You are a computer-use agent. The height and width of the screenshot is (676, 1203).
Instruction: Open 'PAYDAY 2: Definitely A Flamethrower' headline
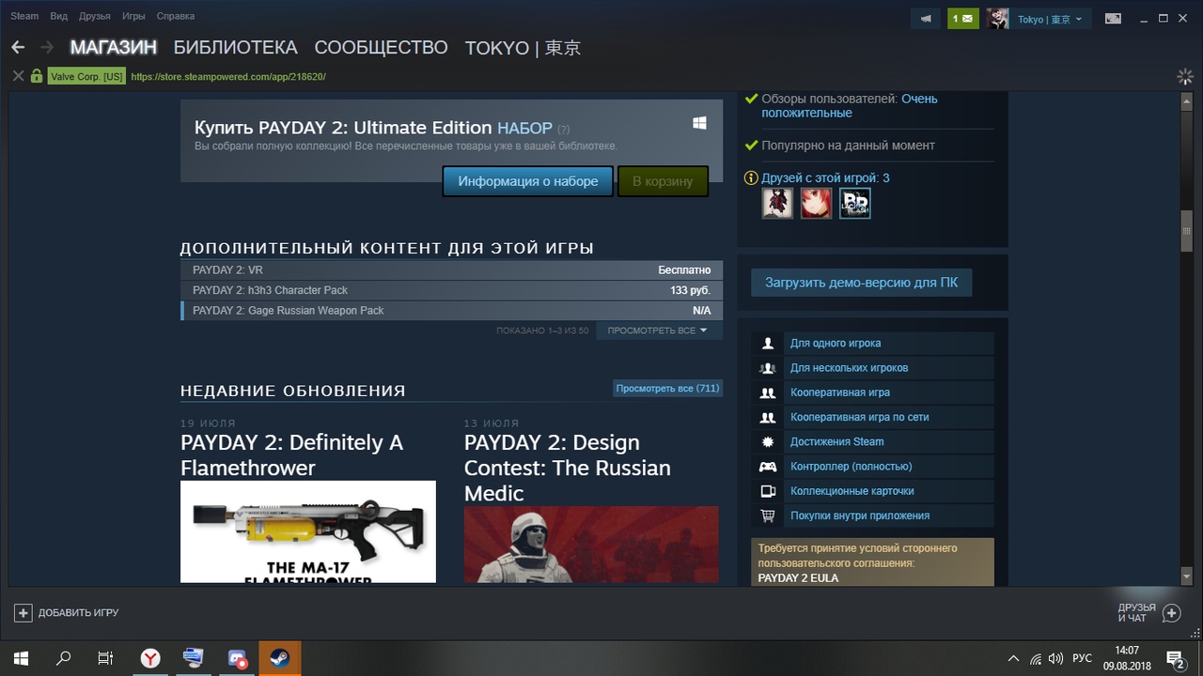pyautogui.click(x=292, y=454)
